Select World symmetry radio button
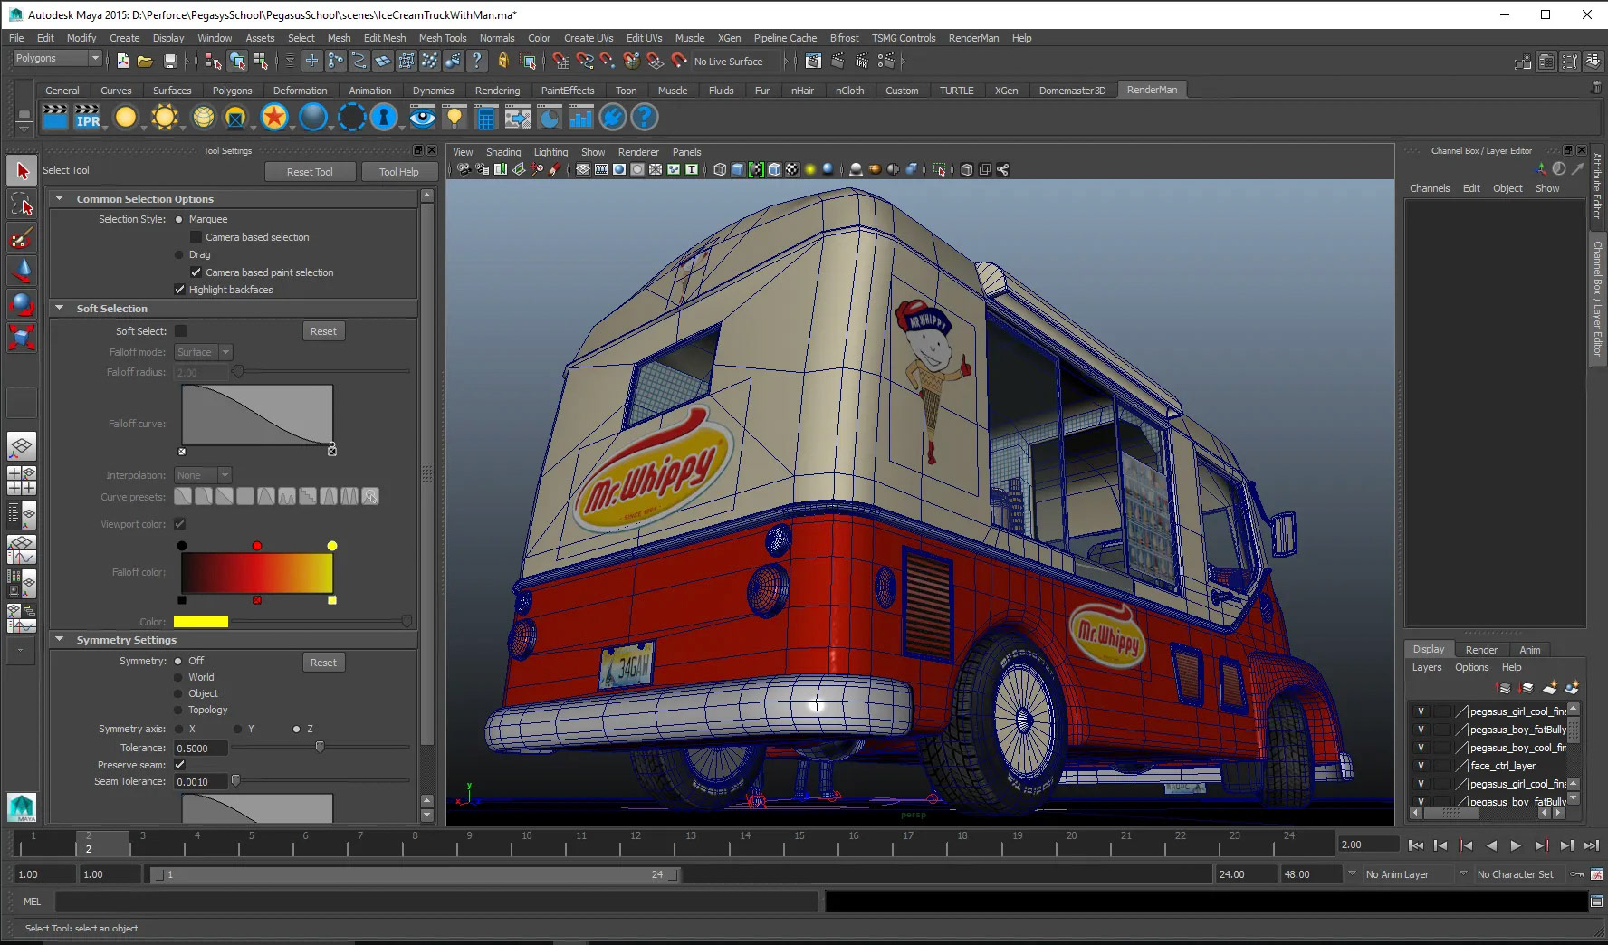The height and width of the screenshot is (945, 1608). coord(178,677)
